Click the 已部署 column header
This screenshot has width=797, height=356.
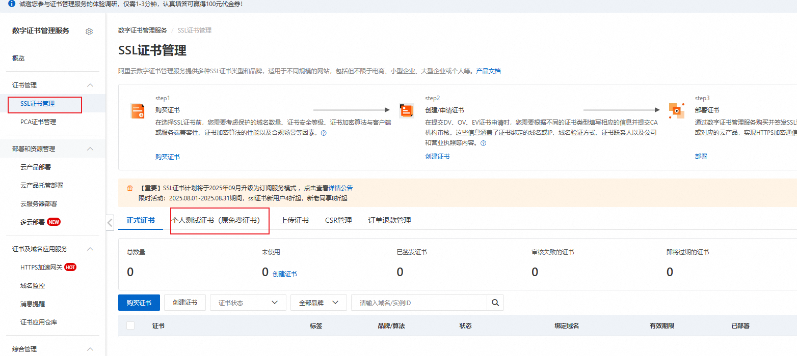740,325
